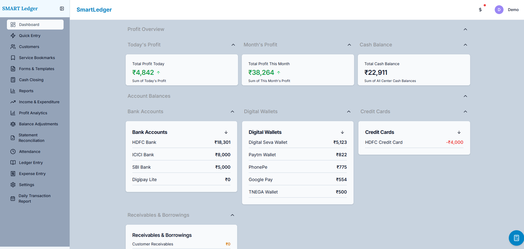The image size is (524, 249).
Task: Select the HDFC Credit Card row
Action: [414, 142]
